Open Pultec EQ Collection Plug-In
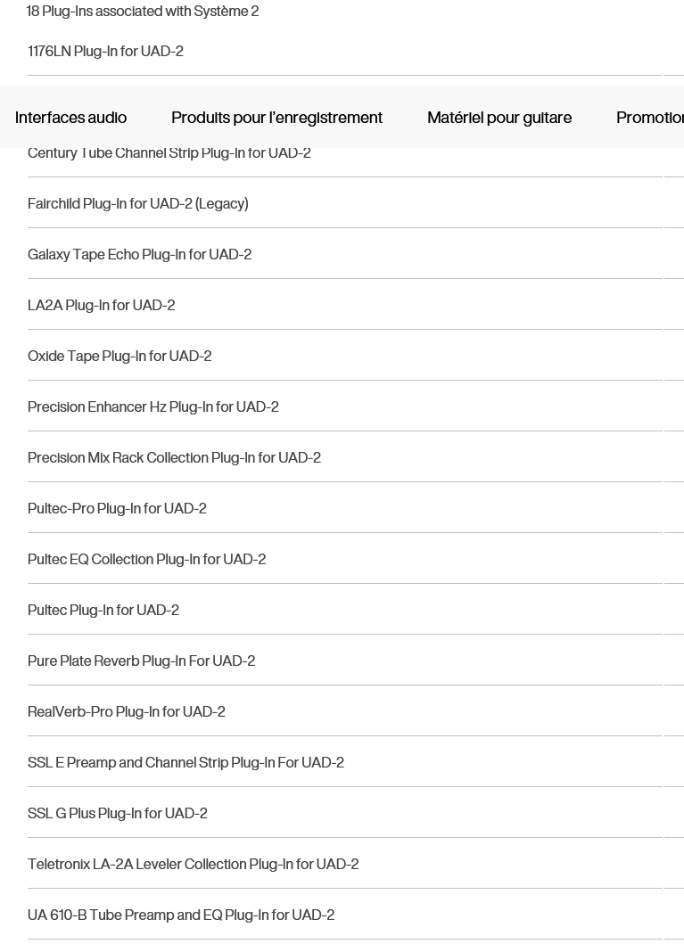 click(146, 559)
